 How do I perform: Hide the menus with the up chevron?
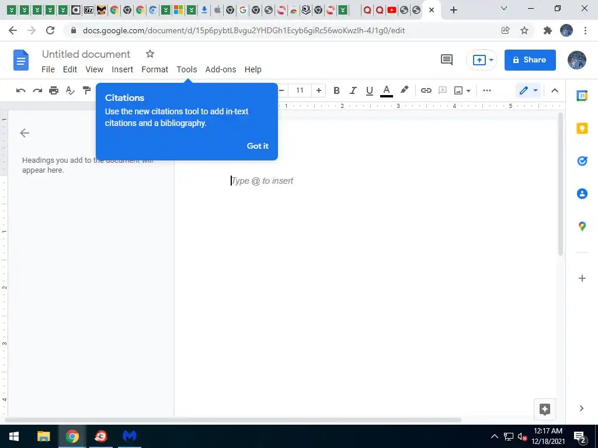555,90
